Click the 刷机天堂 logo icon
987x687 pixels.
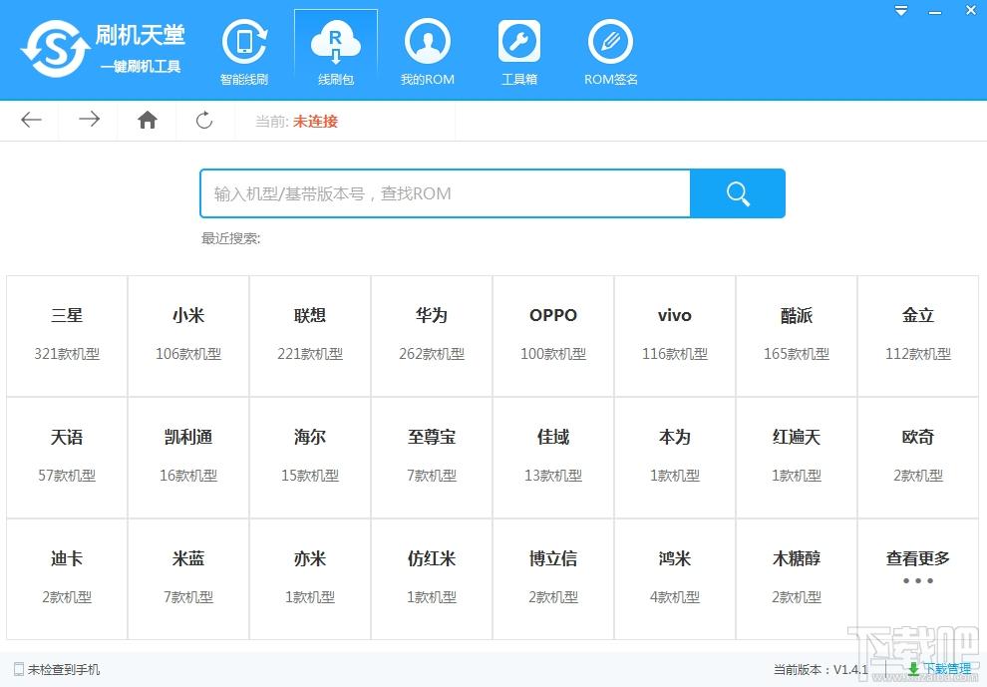coord(56,49)
